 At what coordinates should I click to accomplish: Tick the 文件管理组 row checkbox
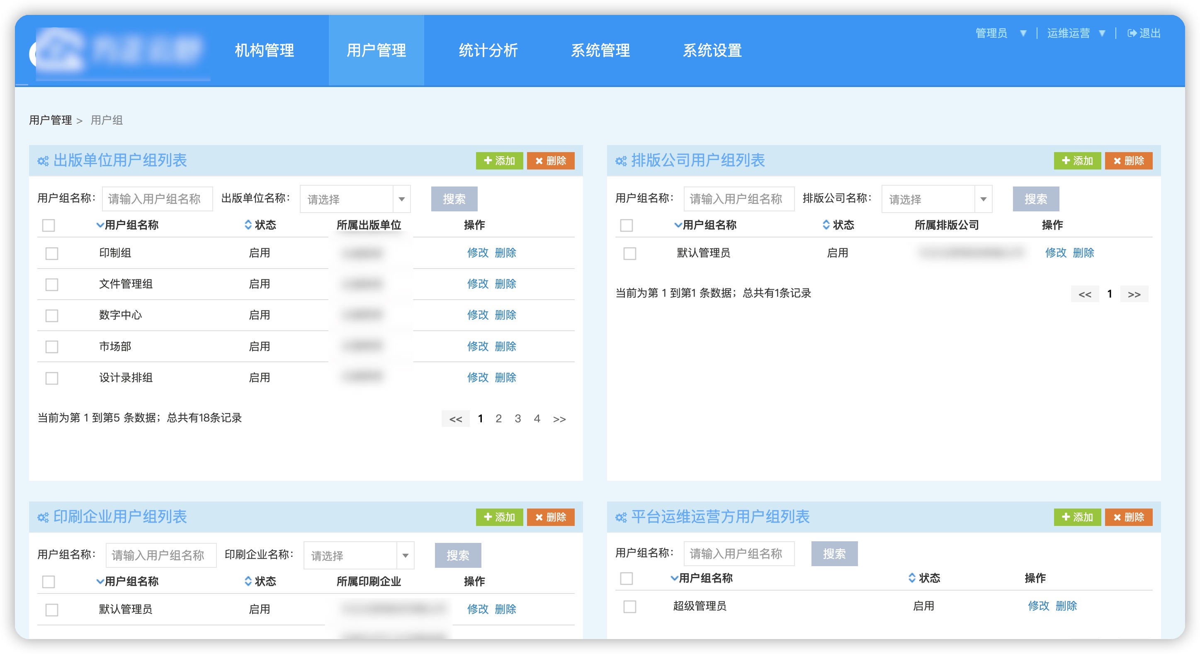click(52, 285)
